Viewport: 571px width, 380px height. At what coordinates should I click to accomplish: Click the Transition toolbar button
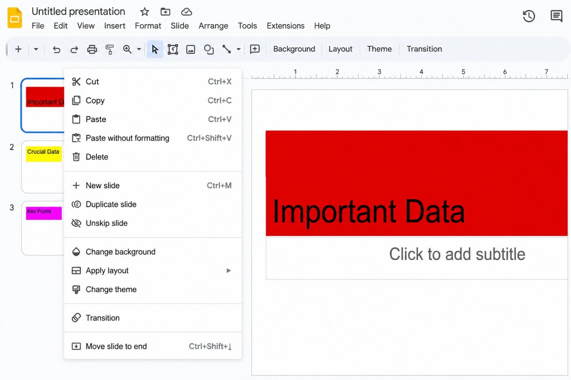[424, 49]
